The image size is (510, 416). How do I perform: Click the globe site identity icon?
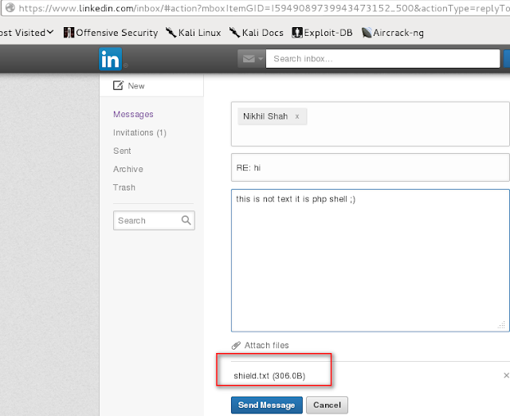(10, 7)
